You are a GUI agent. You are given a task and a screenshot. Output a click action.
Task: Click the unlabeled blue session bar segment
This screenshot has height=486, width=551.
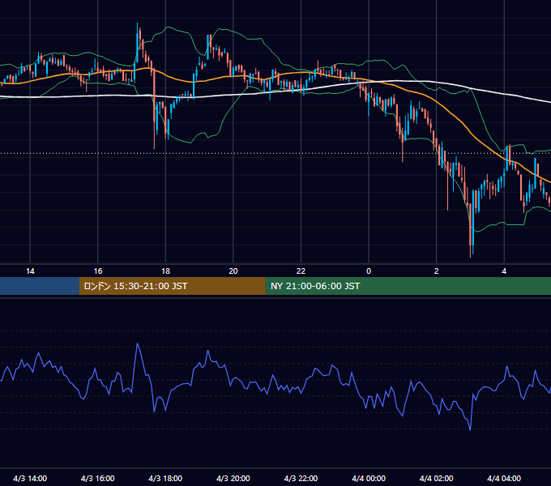tap(40, 286)
